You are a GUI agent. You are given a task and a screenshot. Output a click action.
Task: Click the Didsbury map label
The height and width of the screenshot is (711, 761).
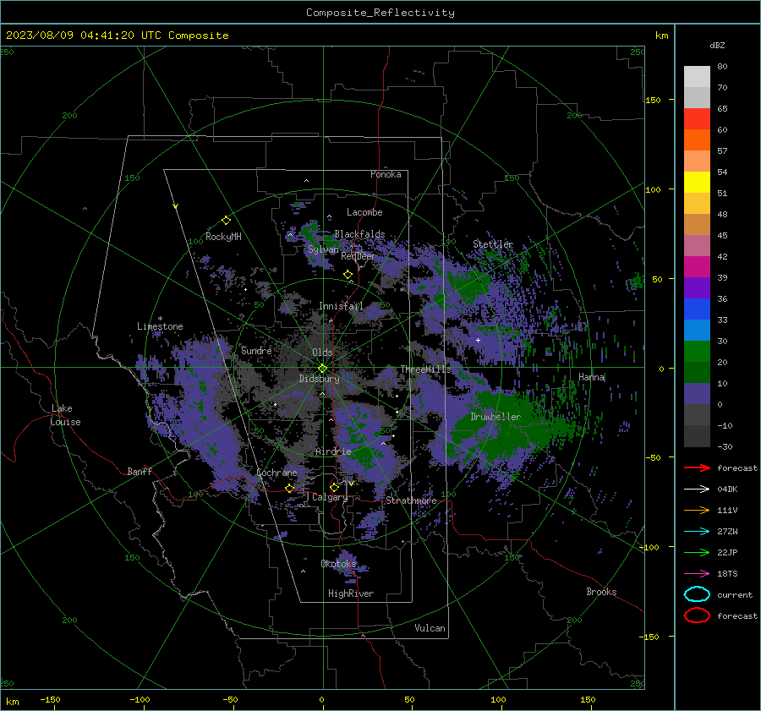319,379
